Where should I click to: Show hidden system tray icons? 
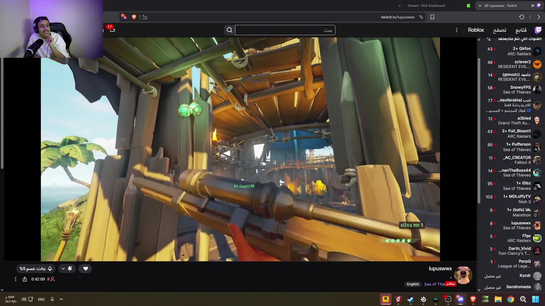pos(61,299)
